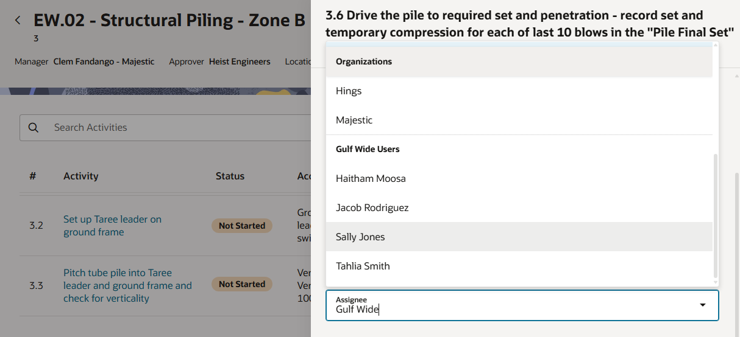Image resolution: width=740 pixels, height=337 pixels.
Task: Click the back arrow beside EW.02 title
Action: 18,21
